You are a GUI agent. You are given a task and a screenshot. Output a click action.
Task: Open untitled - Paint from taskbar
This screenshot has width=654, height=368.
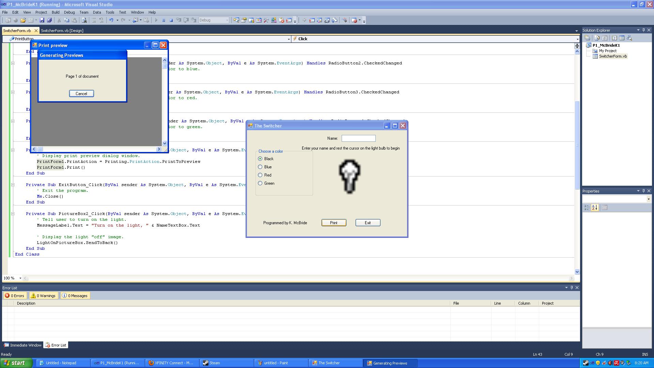(281, 363)
